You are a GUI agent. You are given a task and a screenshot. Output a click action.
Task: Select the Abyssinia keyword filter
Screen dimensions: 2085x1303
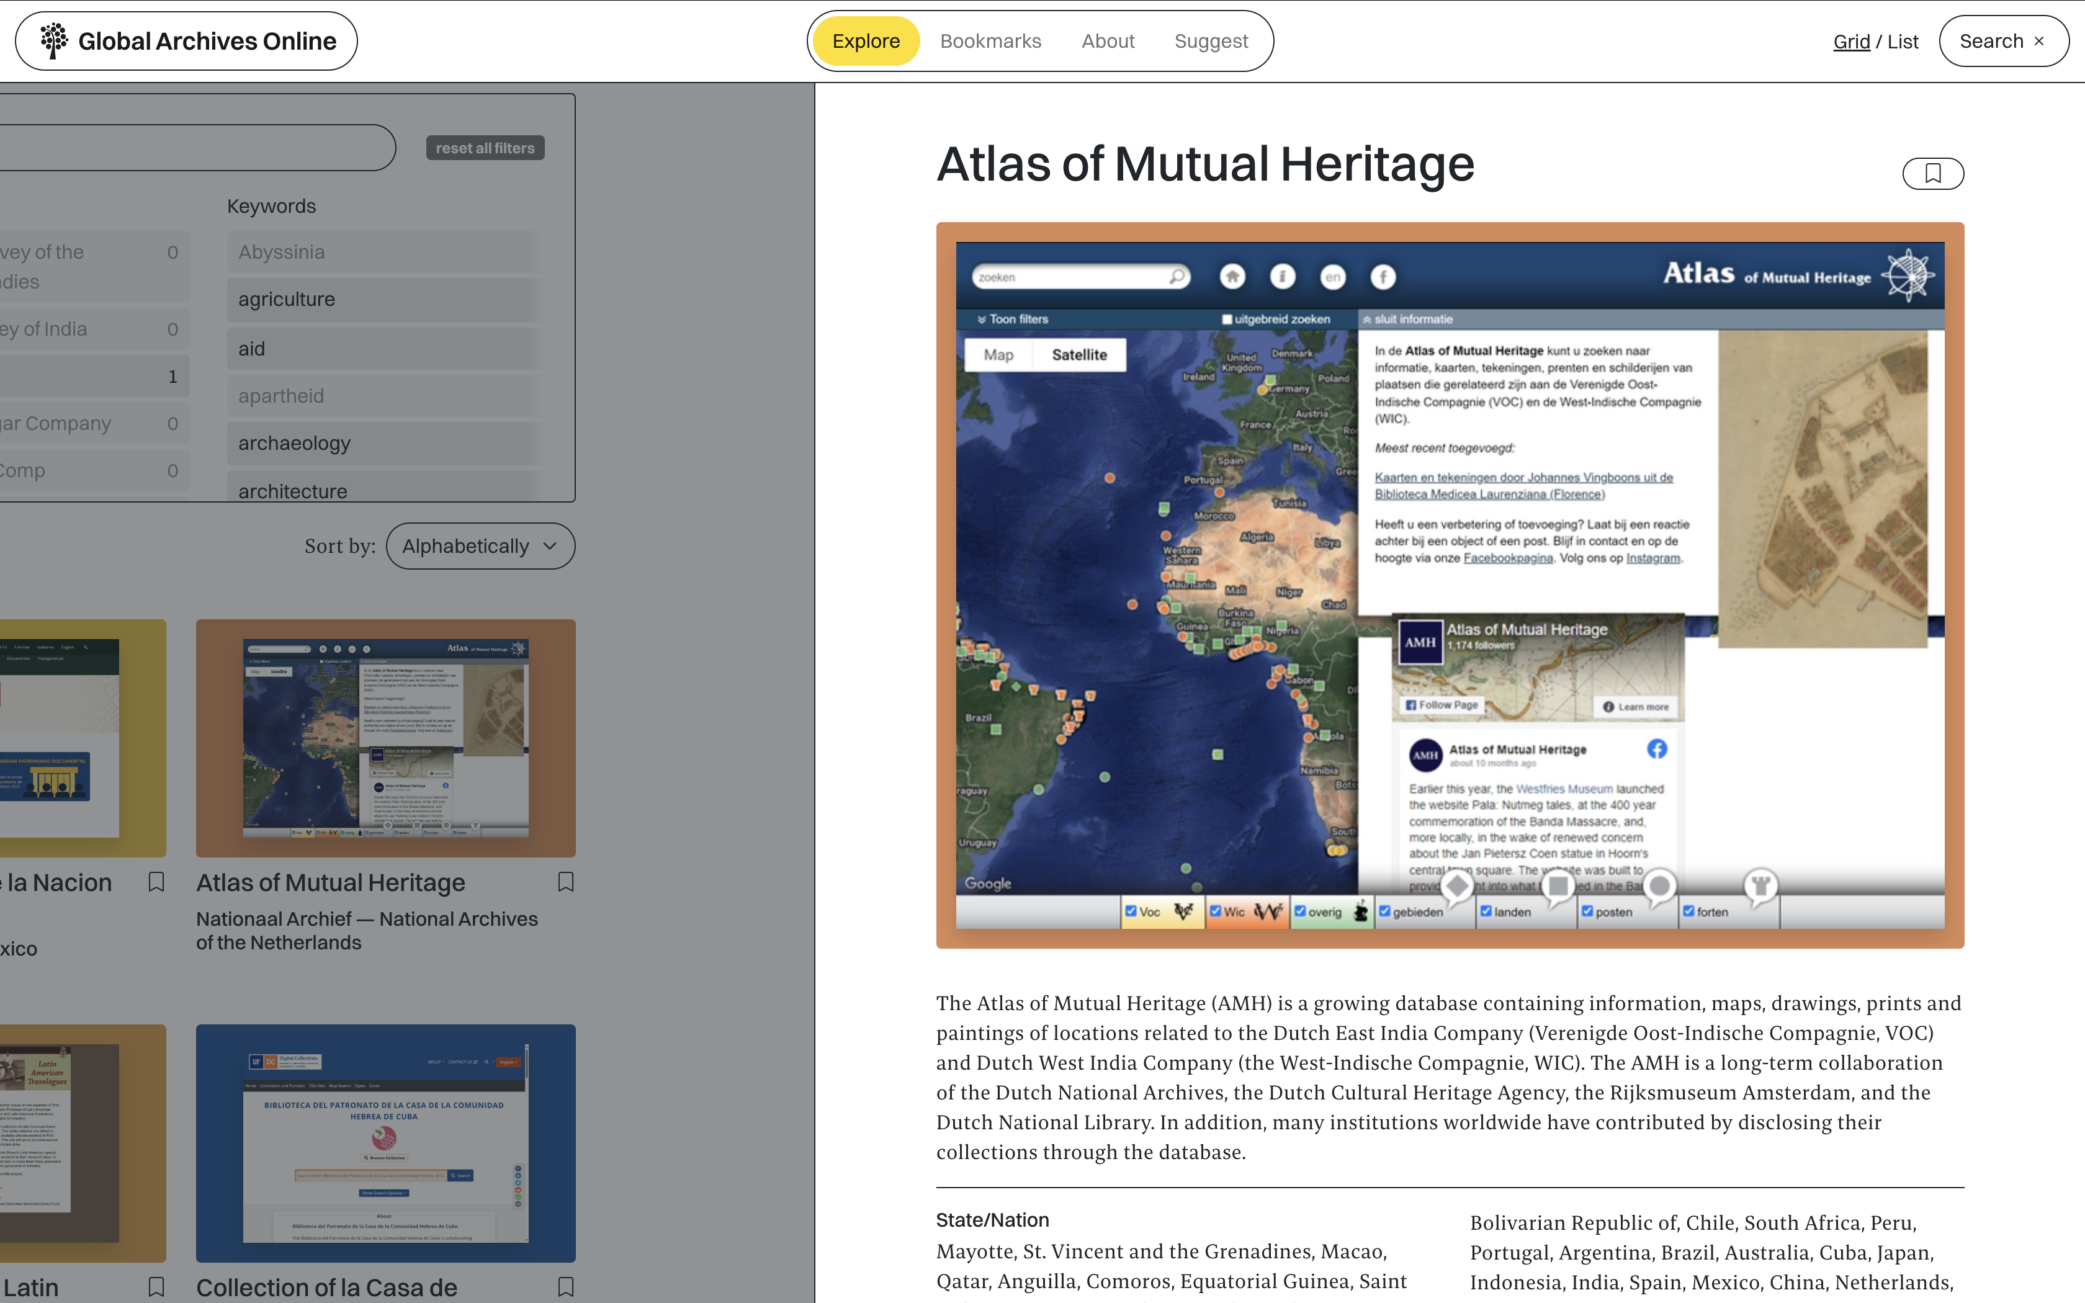384,253
